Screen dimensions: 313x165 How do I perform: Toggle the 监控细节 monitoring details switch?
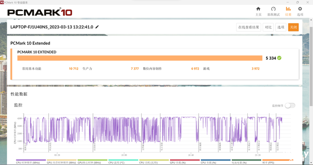pos(290,106)
